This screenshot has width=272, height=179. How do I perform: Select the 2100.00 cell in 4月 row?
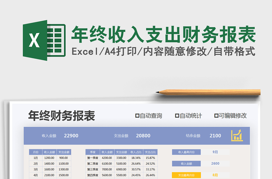[49, 175]
